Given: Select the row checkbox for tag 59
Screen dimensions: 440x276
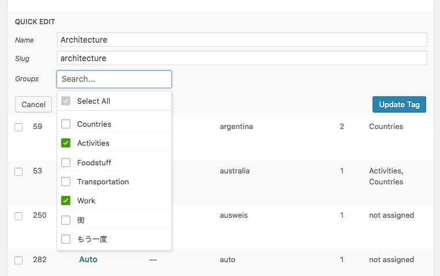Looking at the screenshot, I should [x=18, y=127].
